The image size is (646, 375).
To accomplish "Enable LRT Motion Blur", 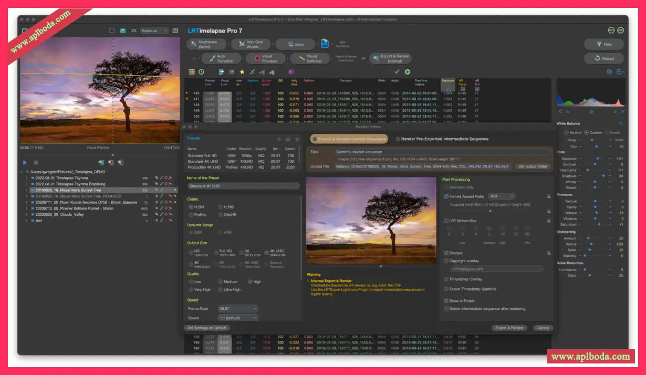I will click(446, 221).
